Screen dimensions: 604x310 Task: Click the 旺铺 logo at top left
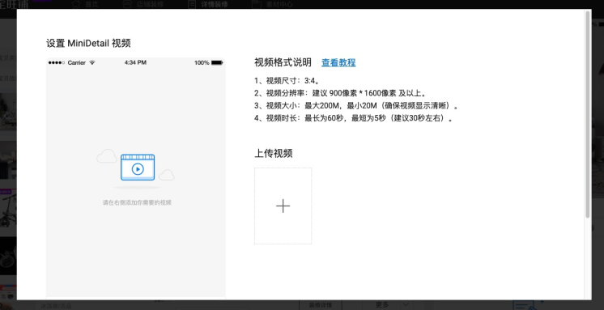pos(15,4)
